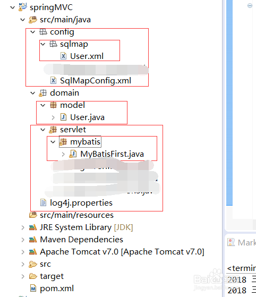The height and width of the screenshot is (297, 256).
Task: Click the model package icon
Action: tap(53, 105)
